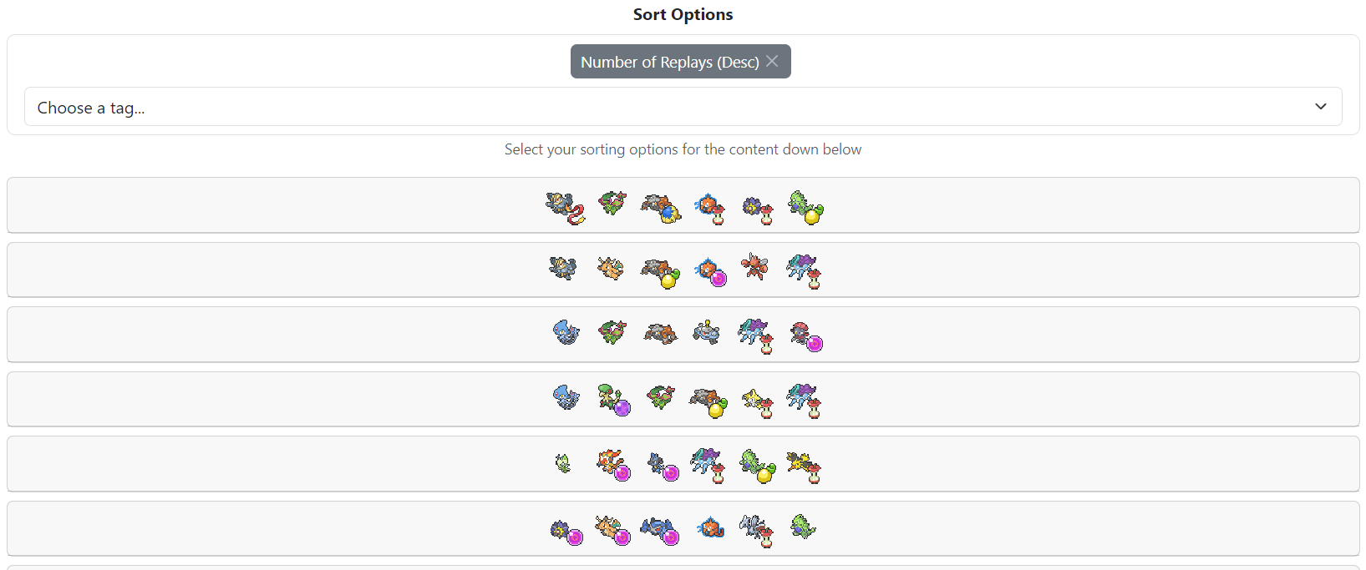The height and width of the screenshot is (570, 1366).
Task: Open the Choose a tag dropdown
Action: tap(683, 107)
